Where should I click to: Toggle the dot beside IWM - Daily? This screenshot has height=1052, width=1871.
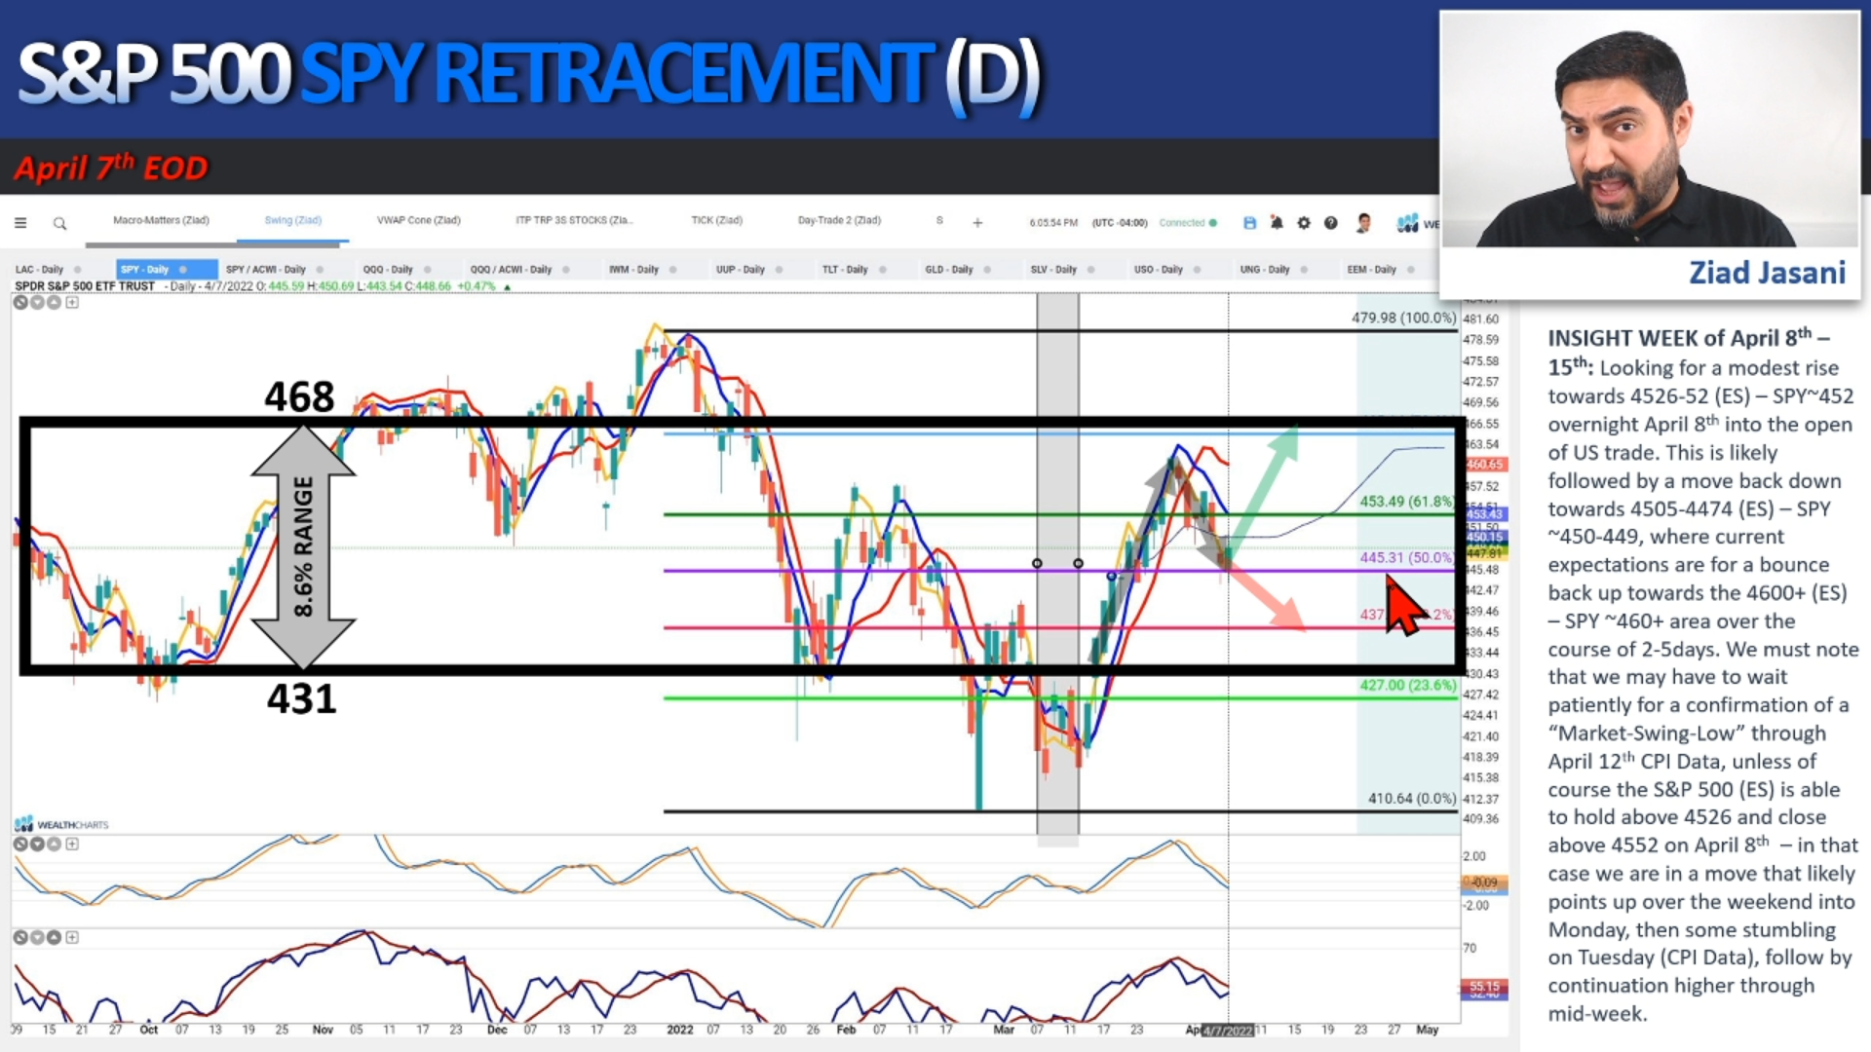672,270
